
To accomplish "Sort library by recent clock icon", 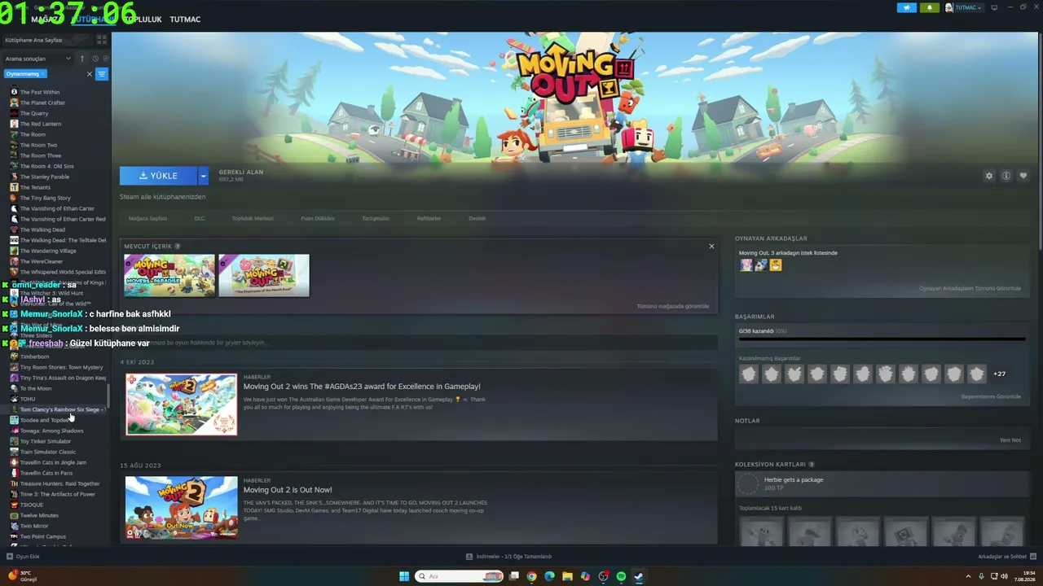I will pyautogui.click(x=95, y=59).
